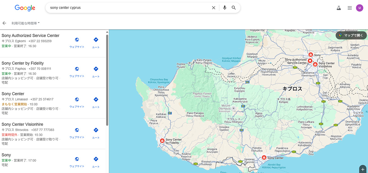
Task: Click phone number +357 22 593259
Action: coord(40,41)
